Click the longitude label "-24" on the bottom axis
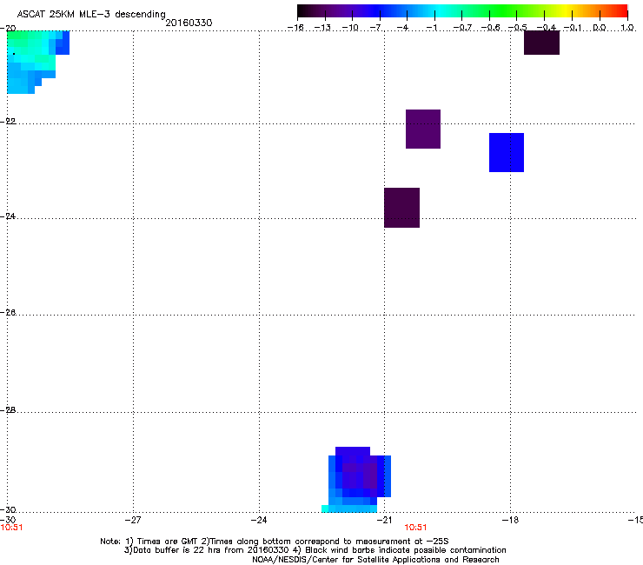 click(x=259, y=520)
